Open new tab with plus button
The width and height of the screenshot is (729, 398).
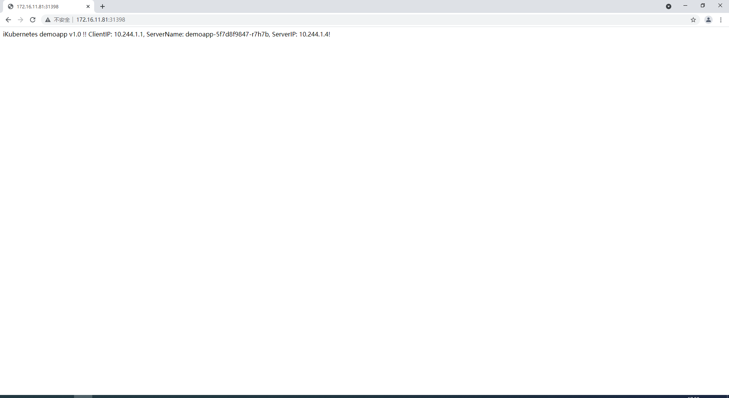pyautogui.click(x=103, y=6)
